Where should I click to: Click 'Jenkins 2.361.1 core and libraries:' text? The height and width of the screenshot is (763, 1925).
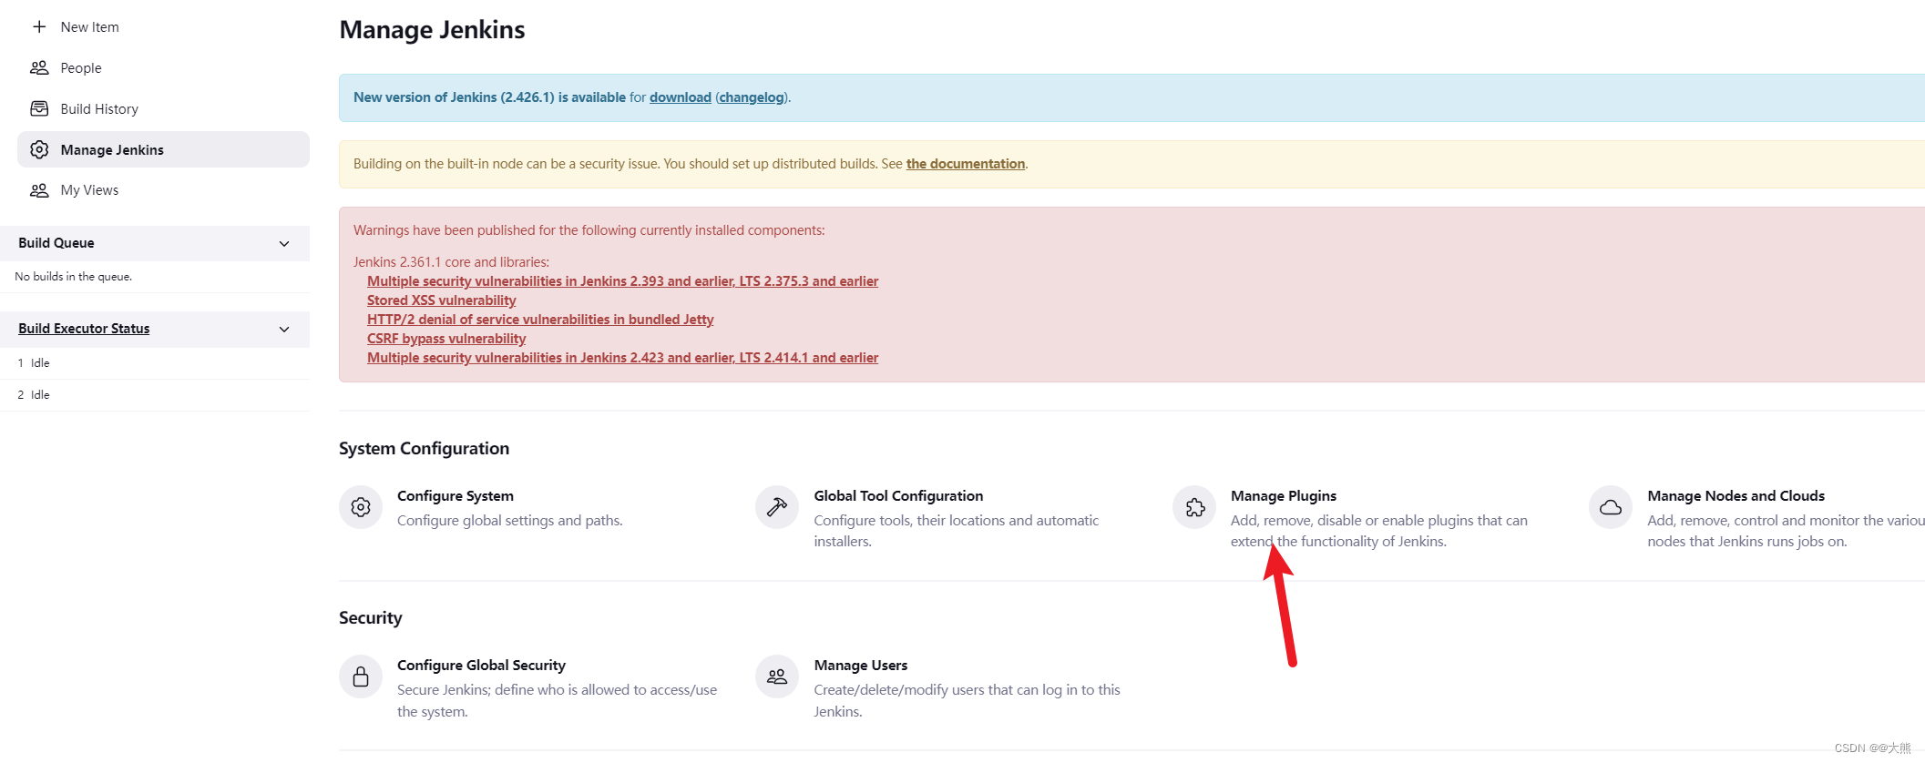[452, 262]
